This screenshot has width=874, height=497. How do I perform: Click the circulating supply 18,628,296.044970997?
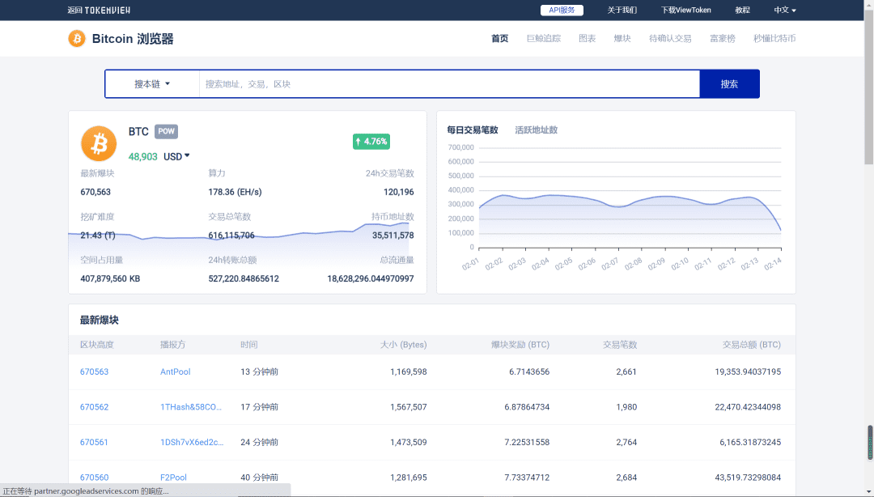click(371, 279)
